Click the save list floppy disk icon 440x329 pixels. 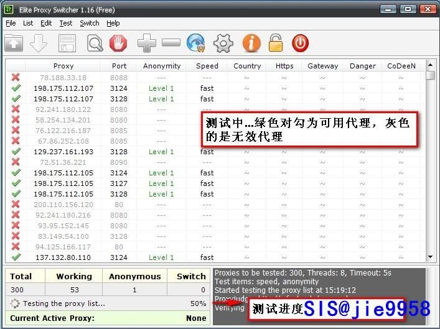point(67,43)
